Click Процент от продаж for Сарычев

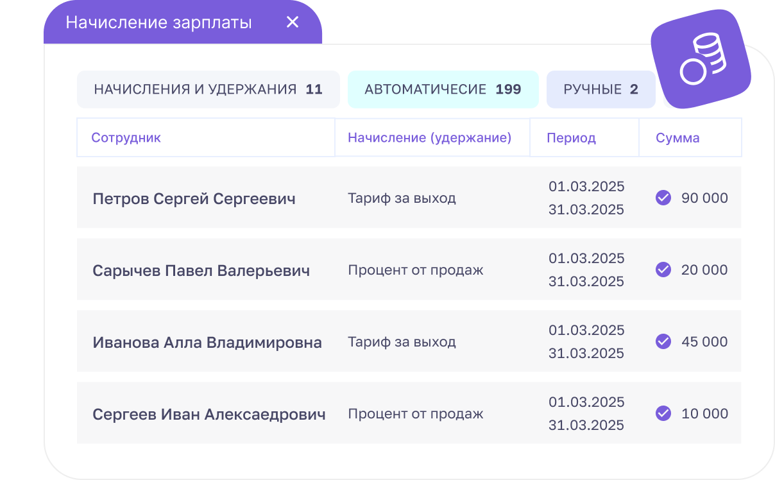415,270
